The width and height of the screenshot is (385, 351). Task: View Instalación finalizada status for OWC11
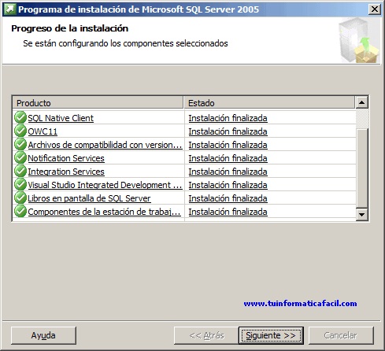[228, 131]
